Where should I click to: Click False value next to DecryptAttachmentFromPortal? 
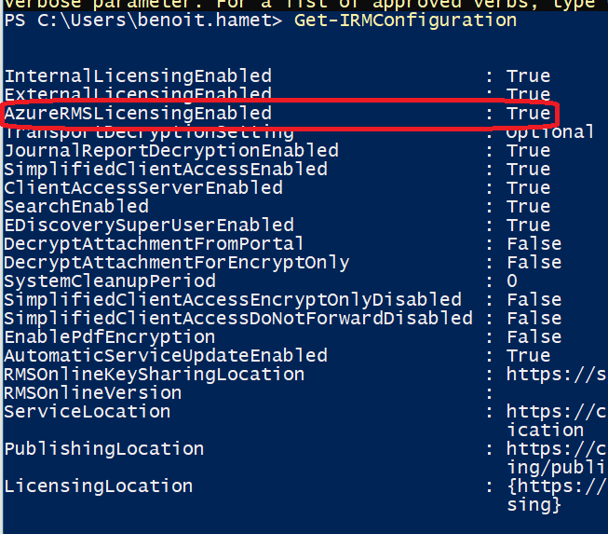(x=534, y=244)
